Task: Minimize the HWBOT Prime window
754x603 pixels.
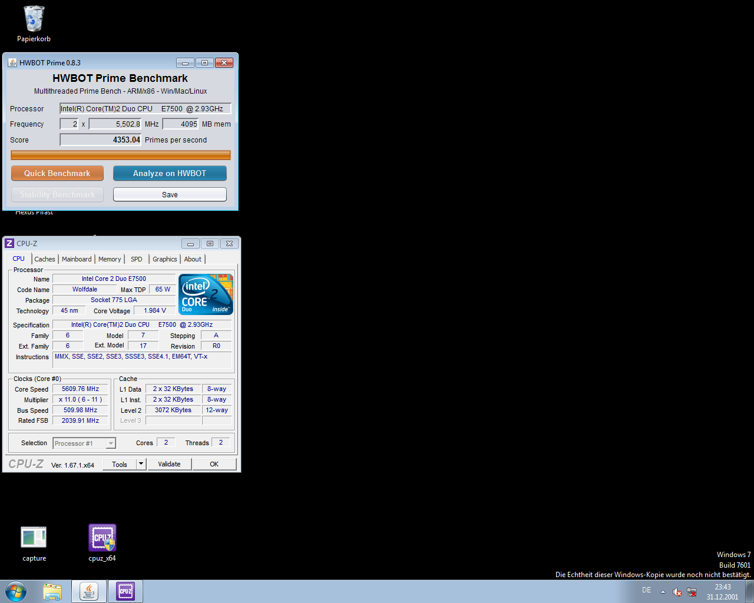Action: coord(185,62)
